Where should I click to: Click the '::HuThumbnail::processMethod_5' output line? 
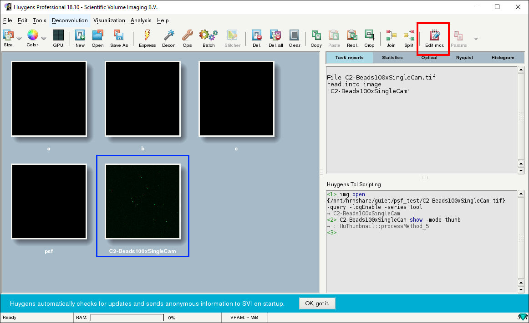coord(381,226)
